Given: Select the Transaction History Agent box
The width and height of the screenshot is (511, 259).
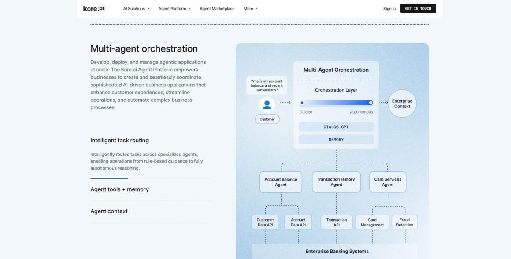Looking at the screenshot, I should [336, 182].
